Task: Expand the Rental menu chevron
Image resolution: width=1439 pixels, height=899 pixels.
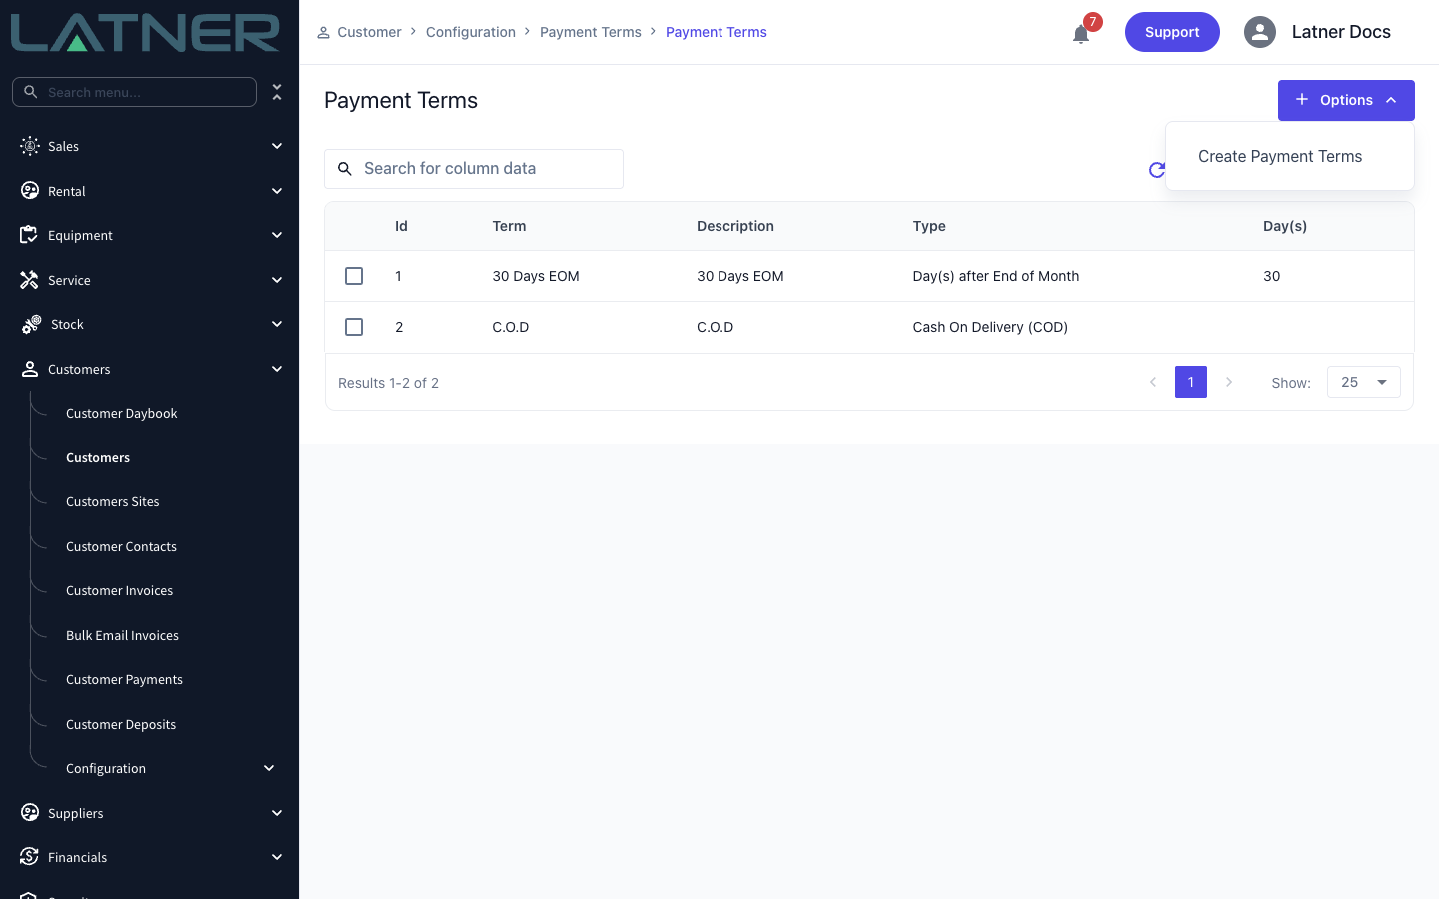Action: (x=277, y=191)
